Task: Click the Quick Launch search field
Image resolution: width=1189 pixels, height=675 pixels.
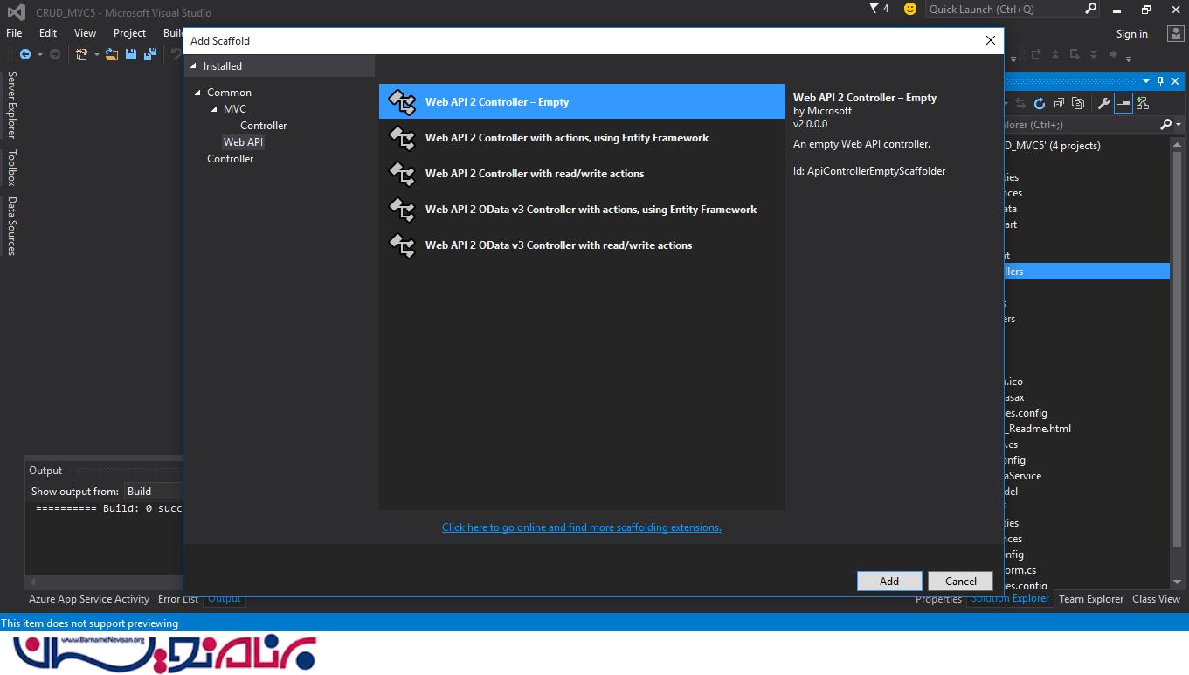Action: 1005,9
